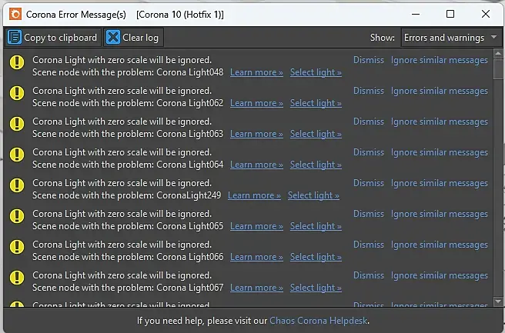Click warning icon beside Corona Light066 message

pyautogui.click(x=17, y=250)
